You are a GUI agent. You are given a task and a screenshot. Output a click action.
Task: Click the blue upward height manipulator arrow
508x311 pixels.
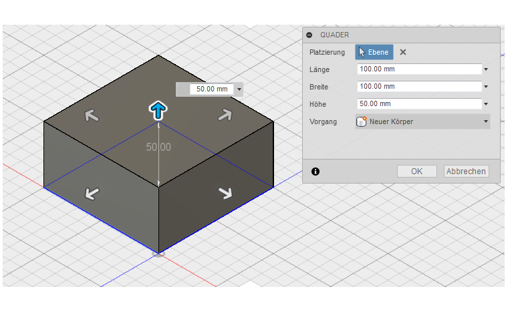click(158, 111)
